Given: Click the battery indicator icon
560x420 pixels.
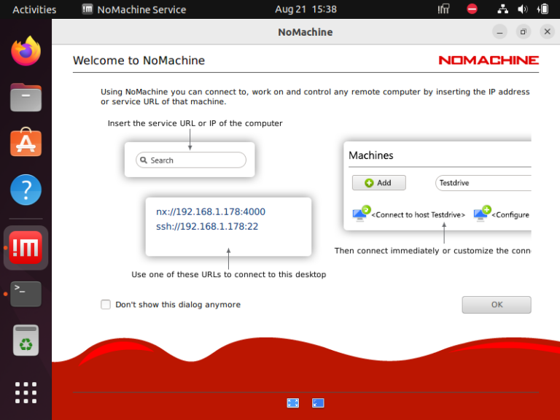Looking at the screenshot, I should click(542, 9).
